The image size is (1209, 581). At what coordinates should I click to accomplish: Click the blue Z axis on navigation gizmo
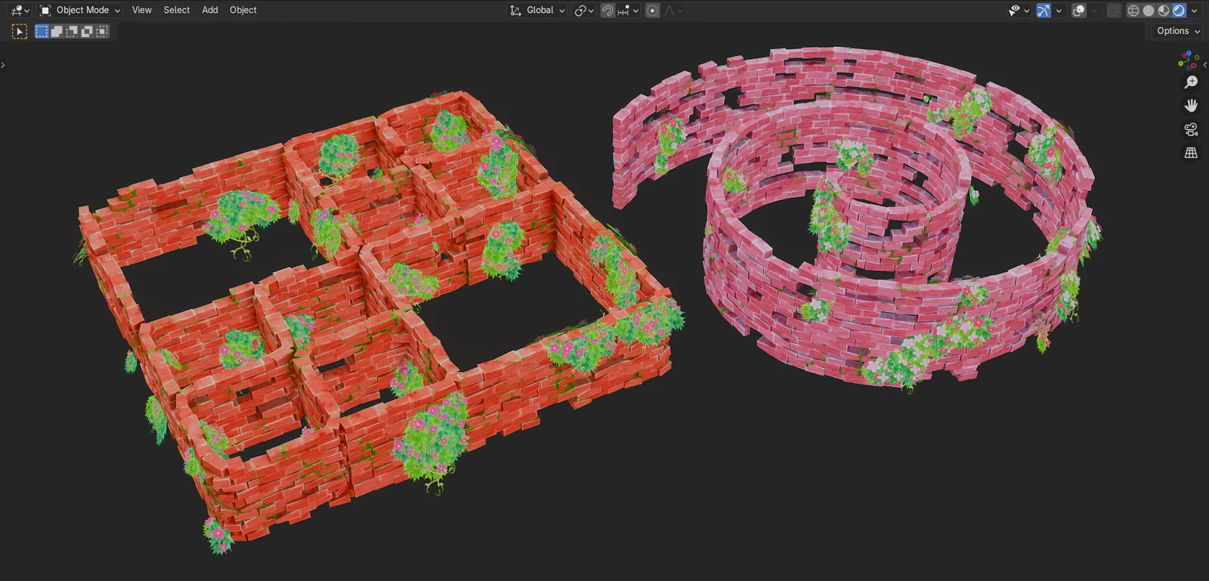pyautogui.click(x=1189, y=54)
